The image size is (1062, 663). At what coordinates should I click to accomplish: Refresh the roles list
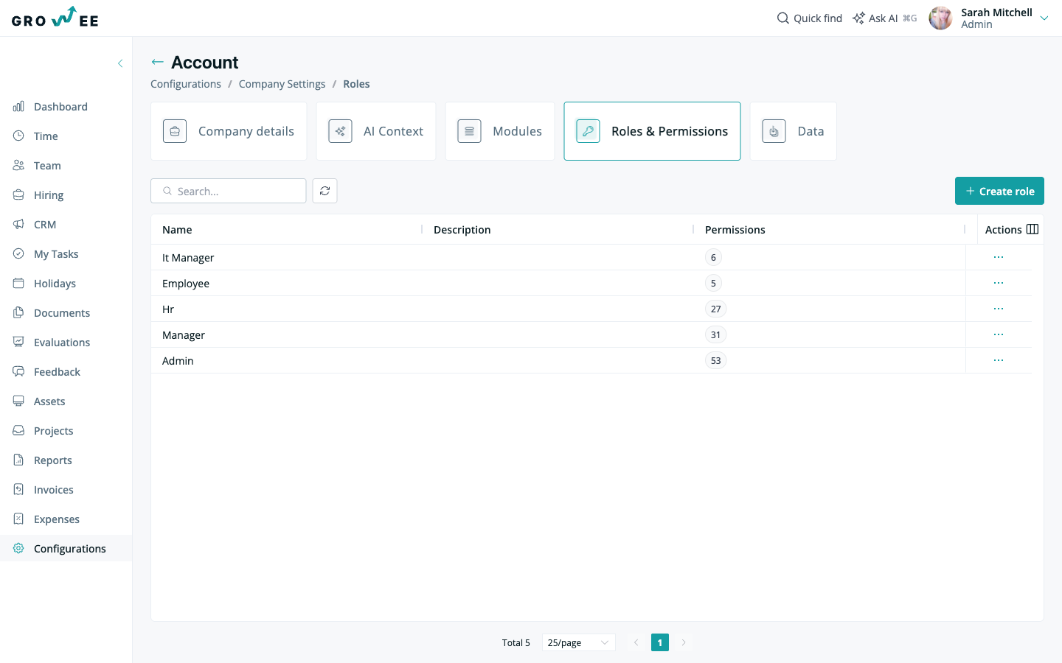point(324,191)
